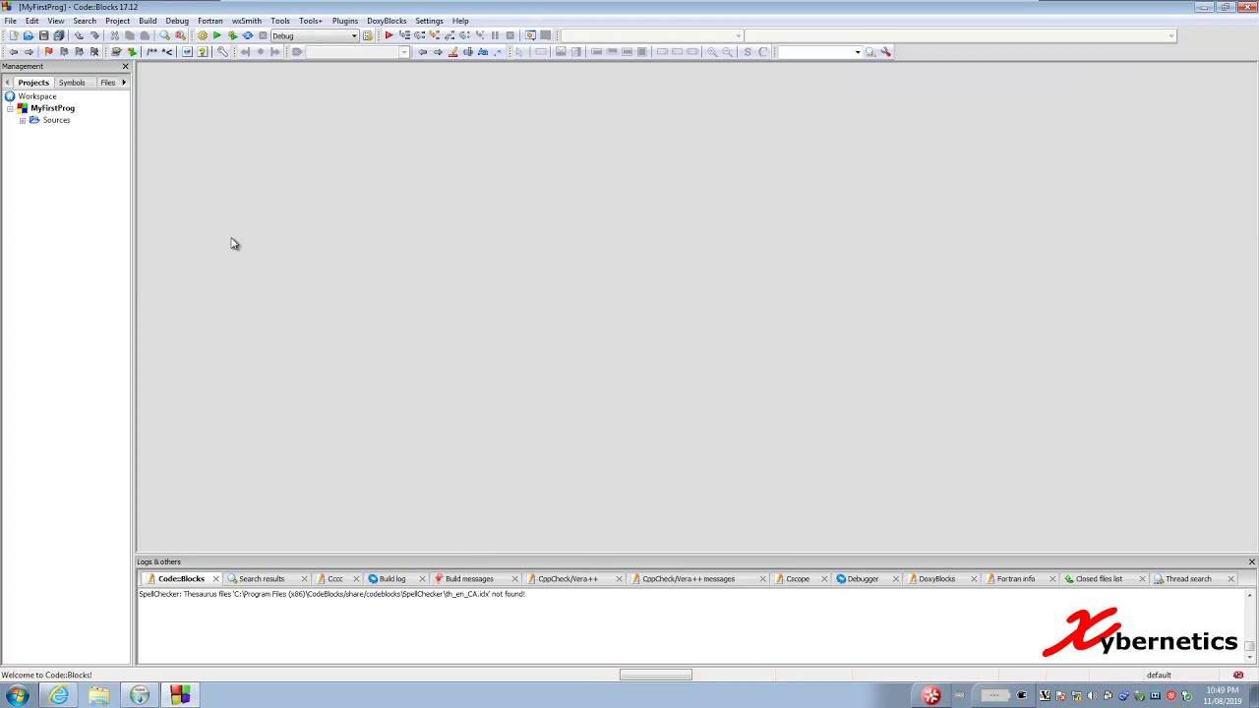This screenshot has height=708, width=1259.
Task: Switch to the Debugger log tab
Action: coord(863,579)
